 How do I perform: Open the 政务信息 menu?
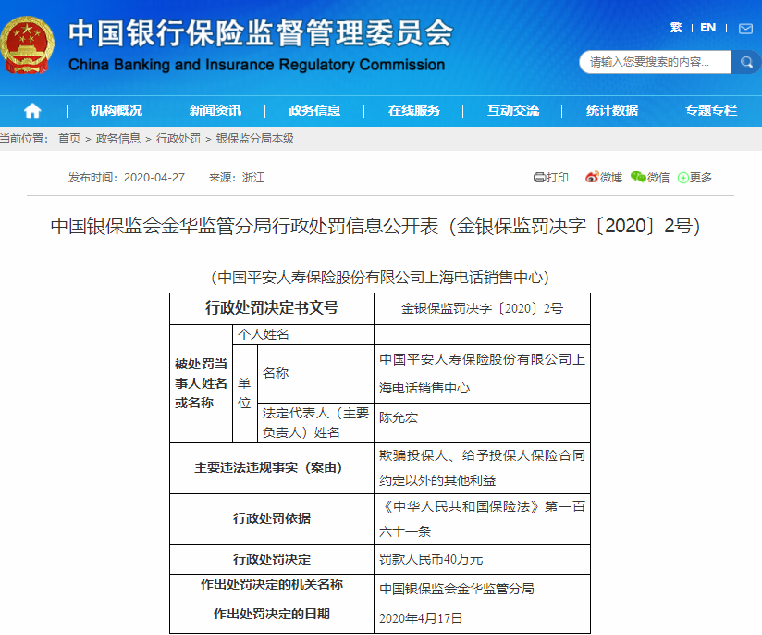(x=314, y=110)
